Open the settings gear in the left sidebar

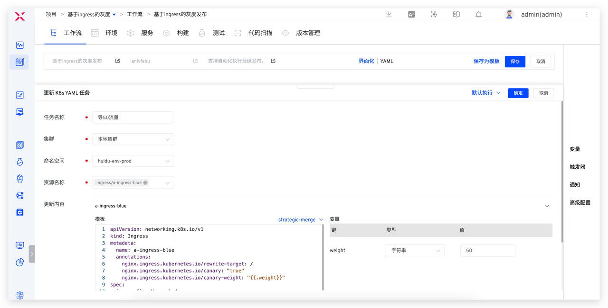[19, 295]
